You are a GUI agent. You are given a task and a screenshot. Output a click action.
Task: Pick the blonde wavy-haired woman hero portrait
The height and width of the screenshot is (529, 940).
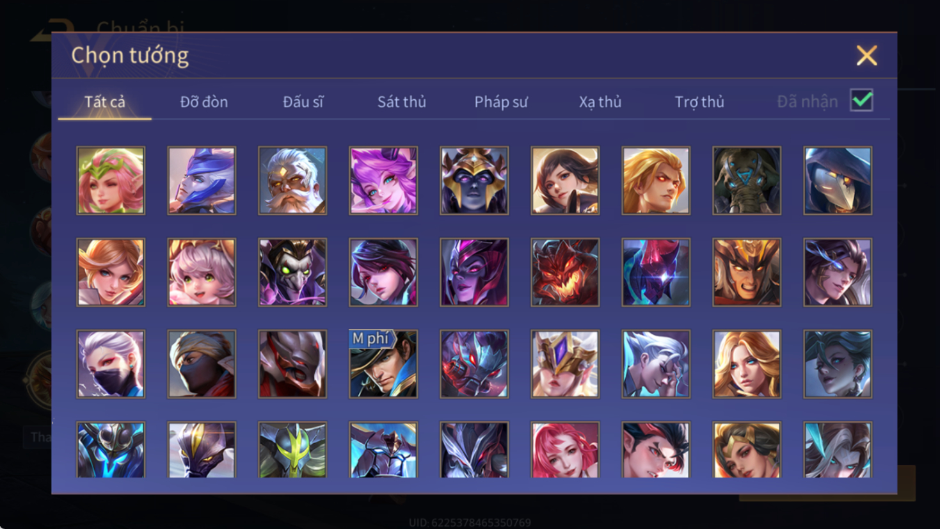pos(747,364)
